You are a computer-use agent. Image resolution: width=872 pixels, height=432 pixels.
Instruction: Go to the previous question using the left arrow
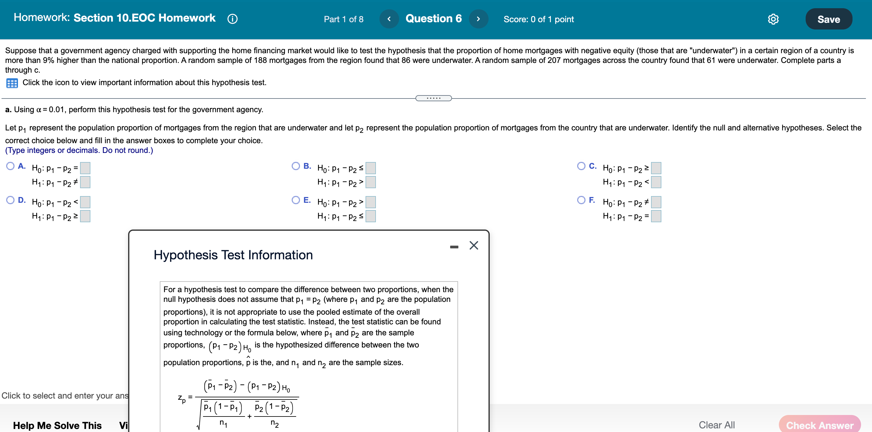[389, 19]
